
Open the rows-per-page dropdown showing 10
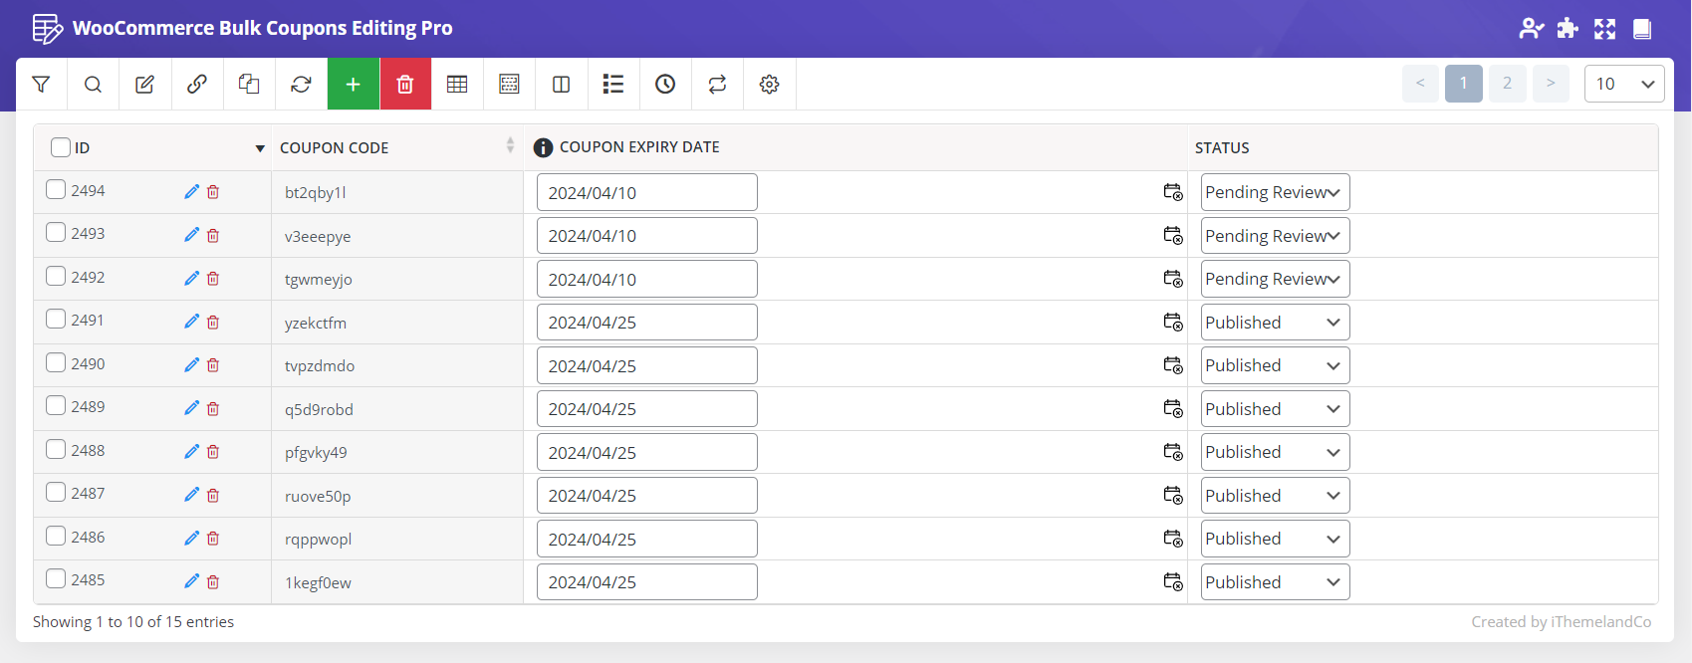(x=1623, y=84)
